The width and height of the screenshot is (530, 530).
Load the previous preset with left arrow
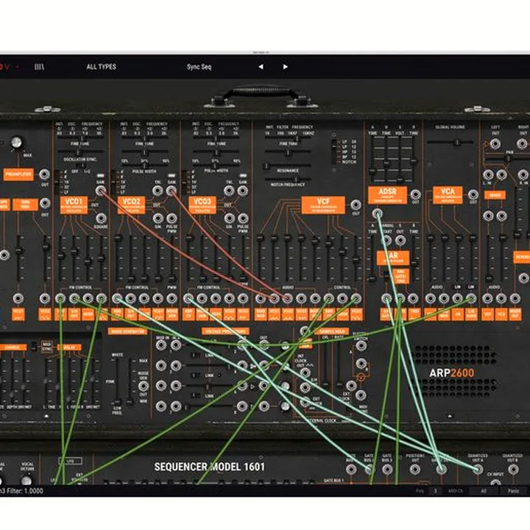click(261, 67)
